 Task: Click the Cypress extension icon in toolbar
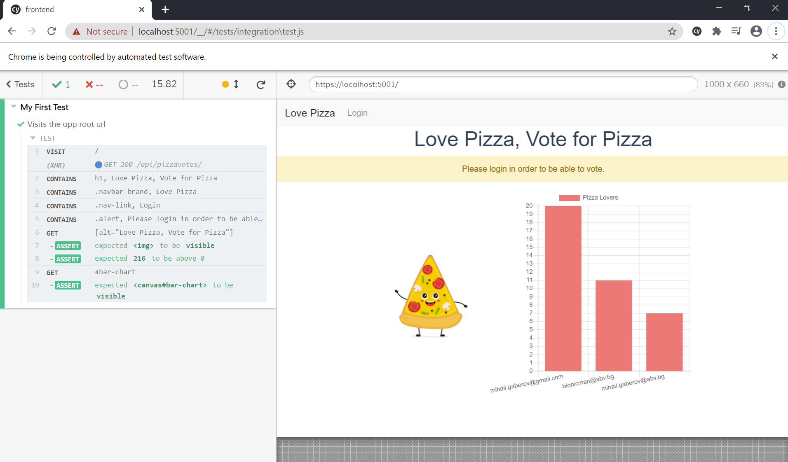[x=697, y=31]
